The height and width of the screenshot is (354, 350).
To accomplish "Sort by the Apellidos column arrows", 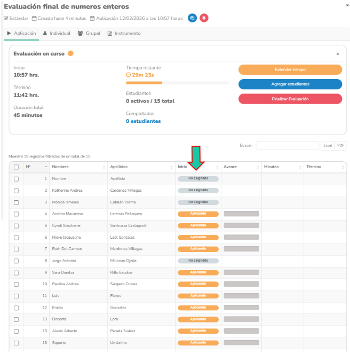I will [x=172, y=167].
